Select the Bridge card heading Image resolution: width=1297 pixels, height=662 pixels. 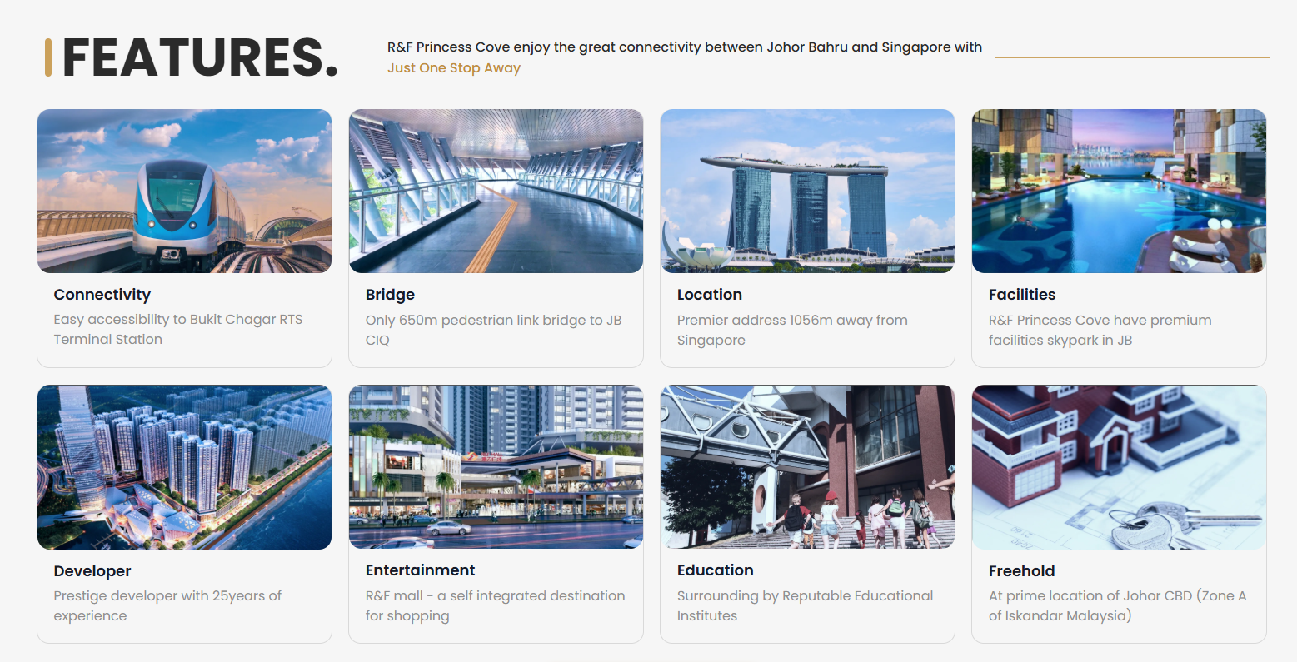tap(390, 295)
